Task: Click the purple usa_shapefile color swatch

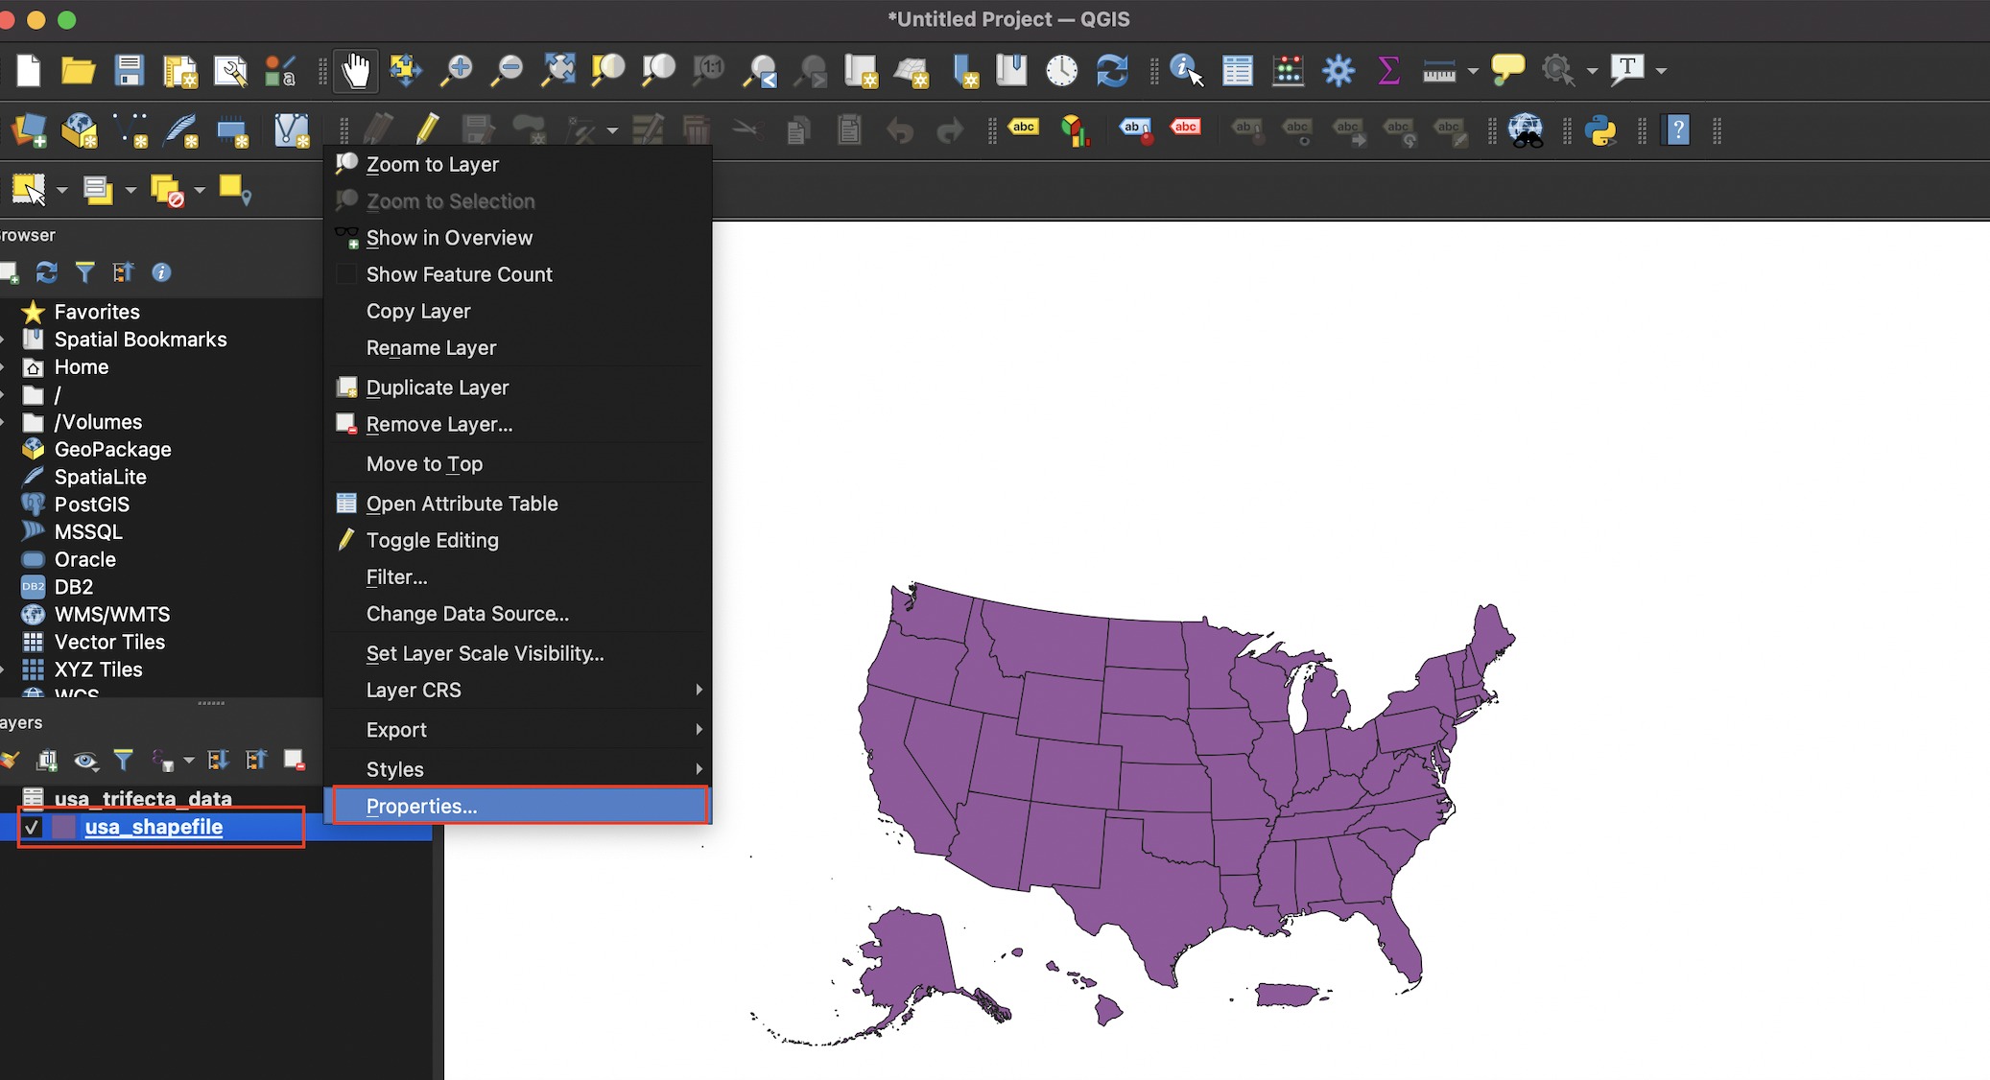Action: 64,827
